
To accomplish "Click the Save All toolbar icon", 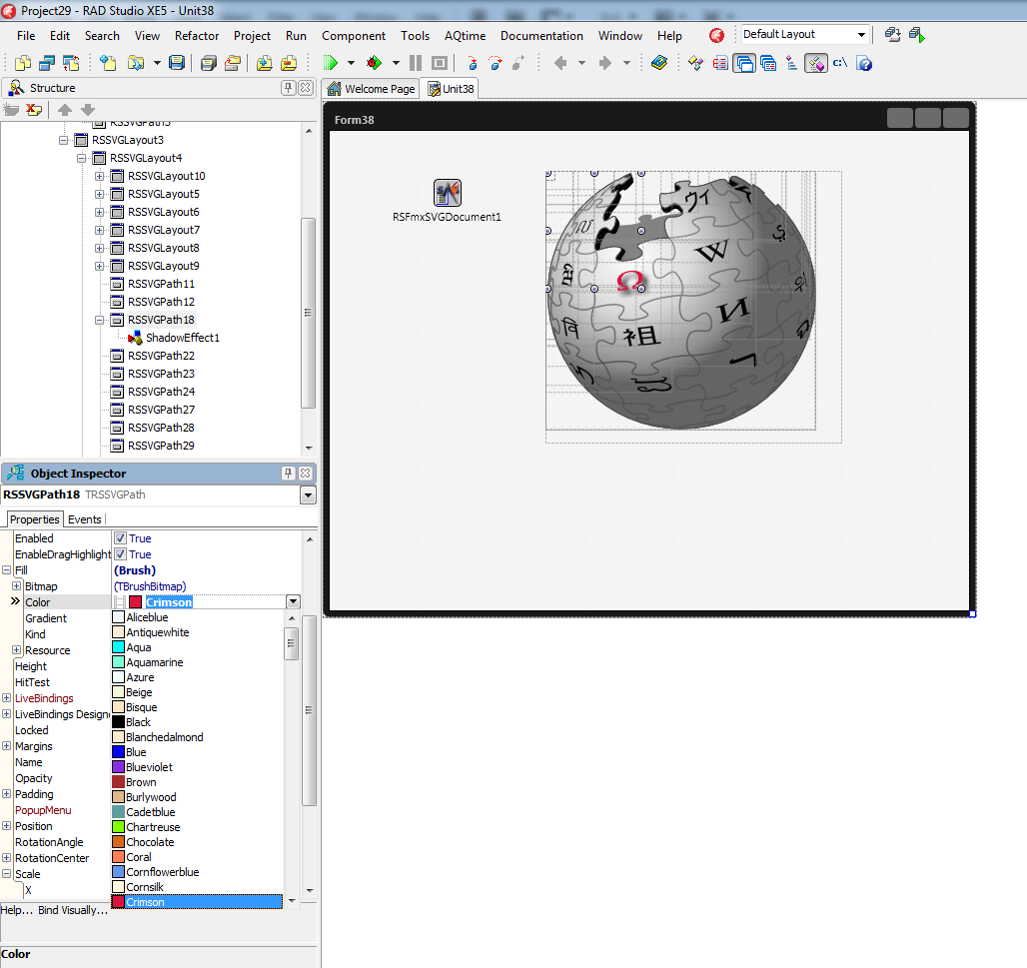I will (207, 62).
